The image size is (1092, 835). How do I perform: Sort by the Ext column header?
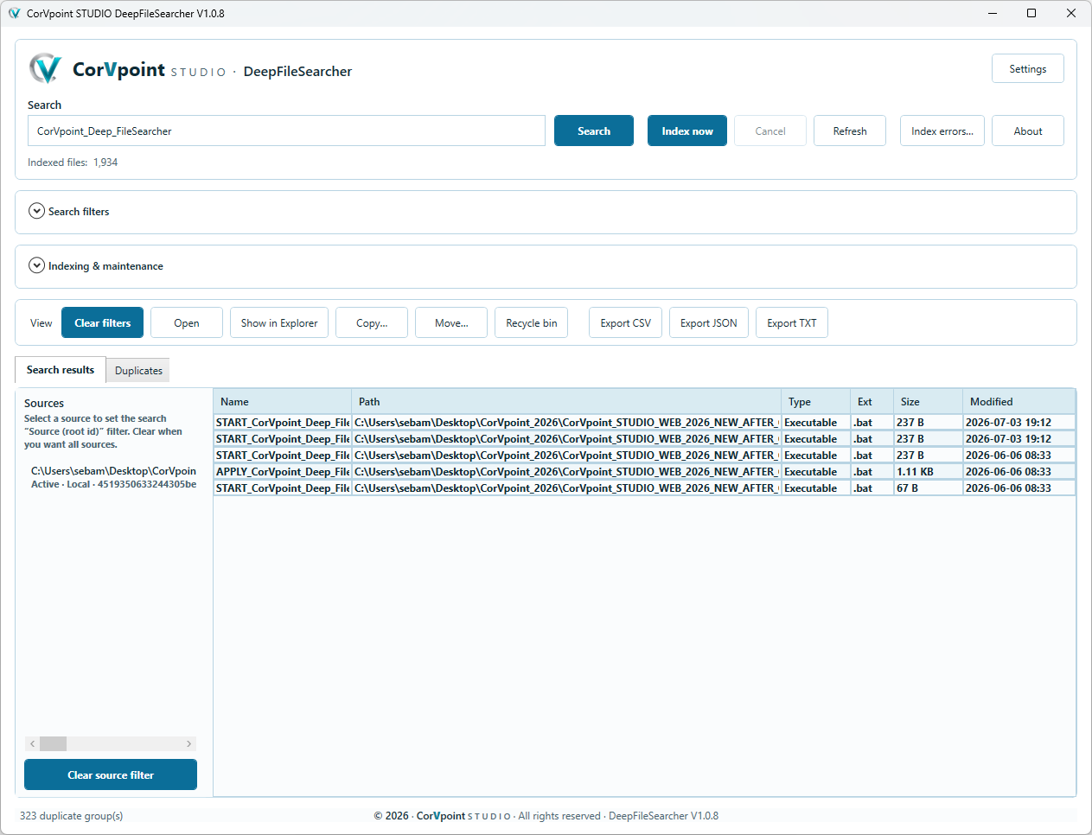point(872,401)
